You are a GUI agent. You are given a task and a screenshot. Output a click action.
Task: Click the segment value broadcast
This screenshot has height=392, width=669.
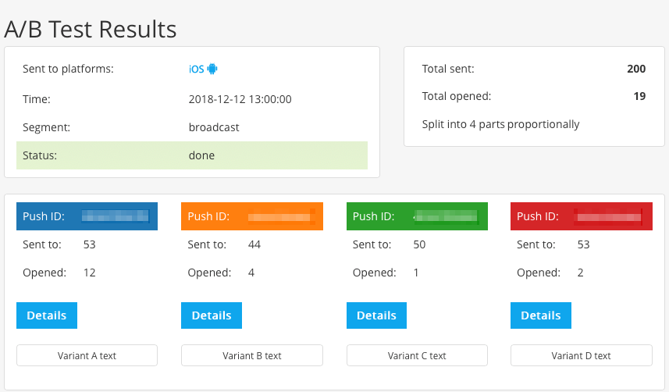214,127
